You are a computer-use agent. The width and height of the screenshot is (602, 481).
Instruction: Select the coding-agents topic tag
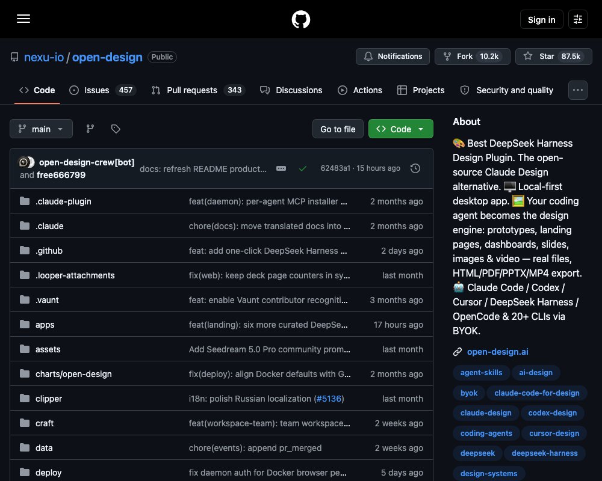click(x=486, y=434)
